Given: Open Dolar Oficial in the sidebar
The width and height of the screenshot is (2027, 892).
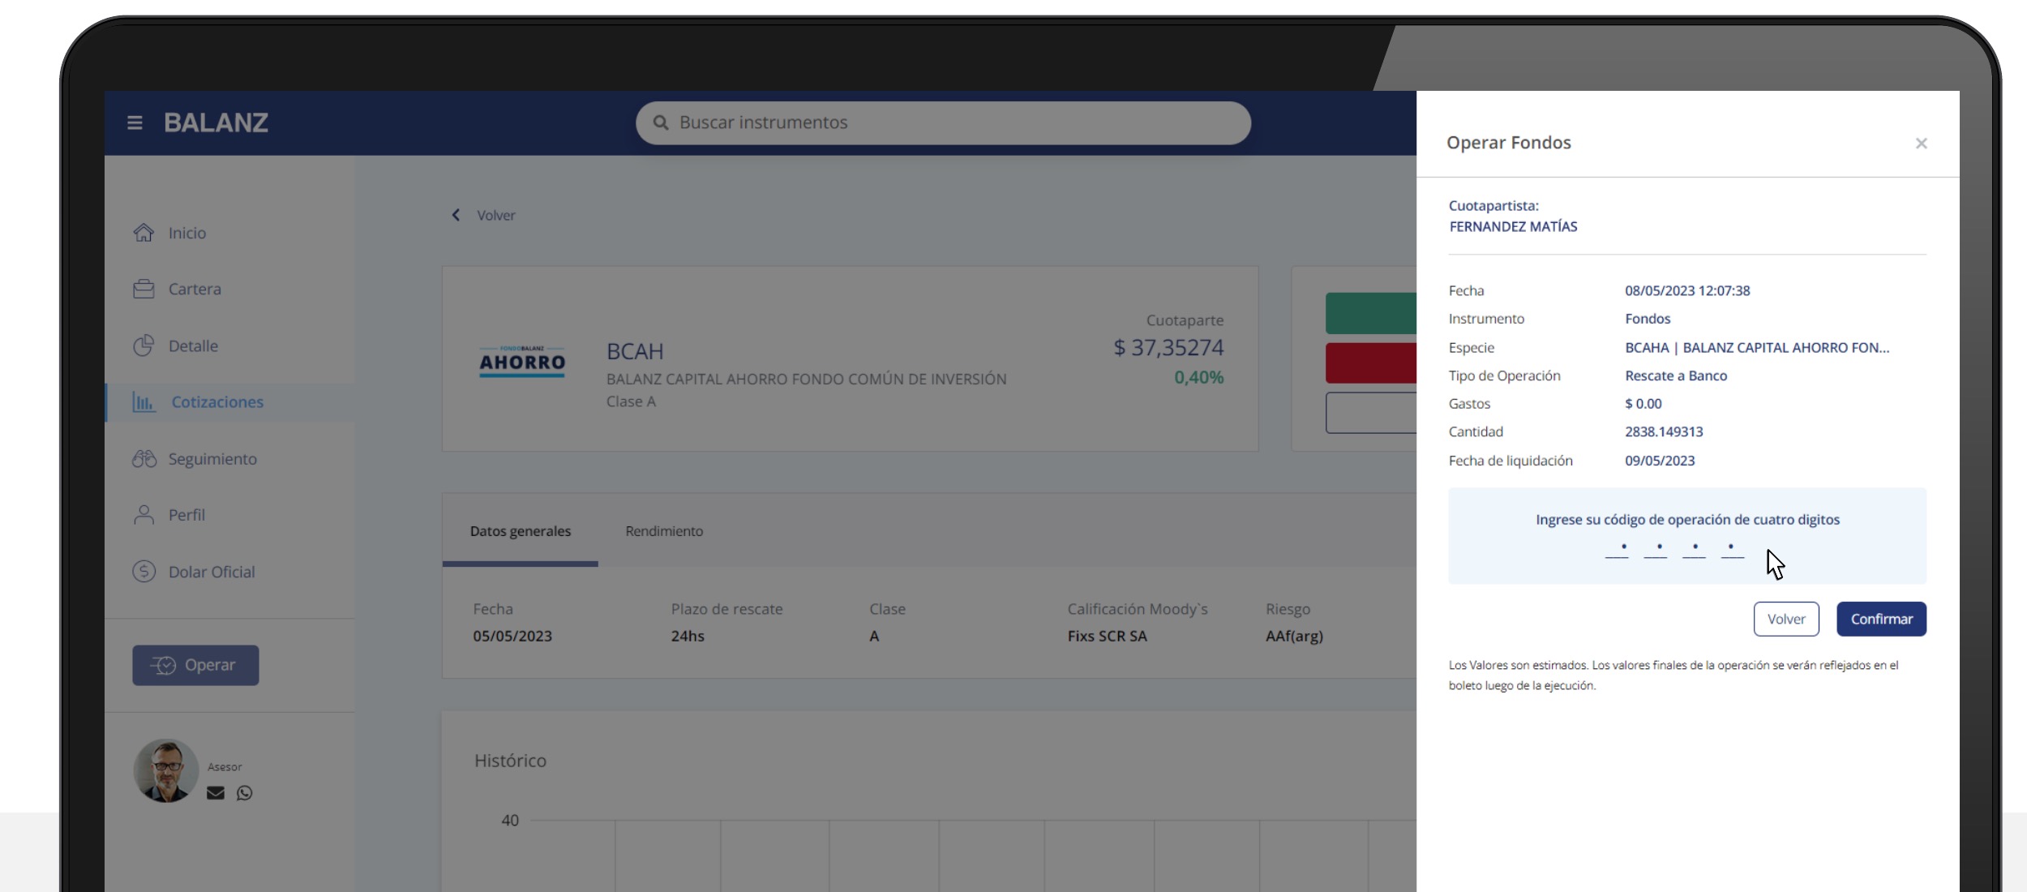Looking at the screenshot, I should (x=212, y=572).
